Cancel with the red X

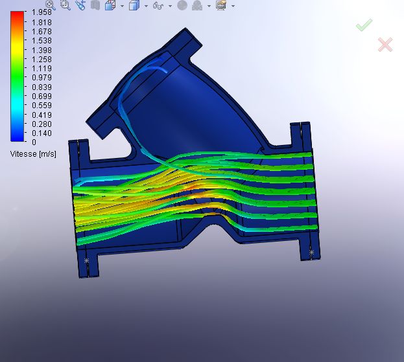point(385,45)
